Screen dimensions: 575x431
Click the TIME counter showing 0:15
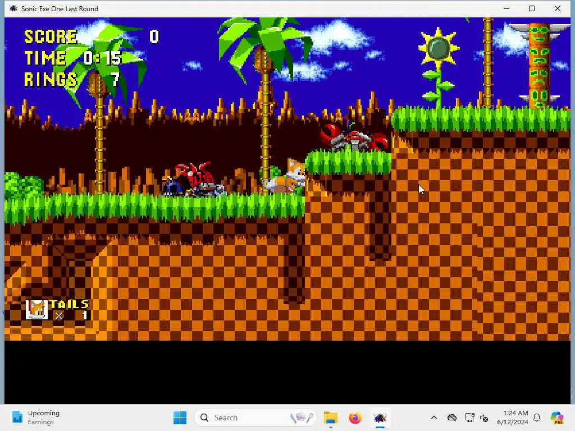click(102, 58)
